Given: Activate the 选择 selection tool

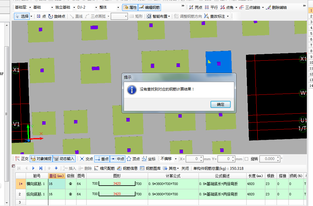Looking at the screenshot, I should (22, 16).
